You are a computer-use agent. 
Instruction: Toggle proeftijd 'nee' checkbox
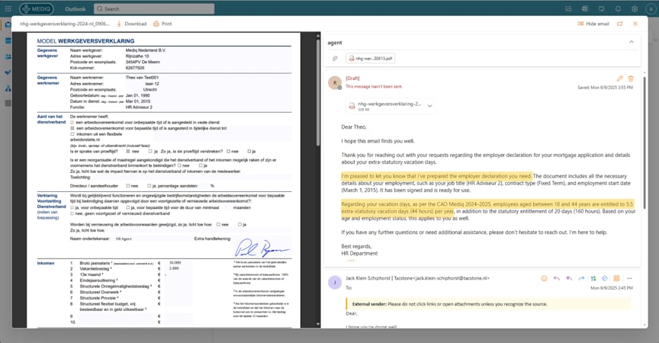point(128,151)
